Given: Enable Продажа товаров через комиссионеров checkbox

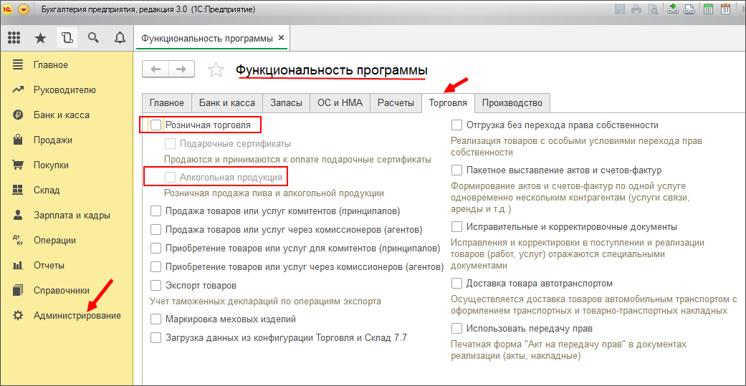Looking at the screenshot, I should 156,230.
